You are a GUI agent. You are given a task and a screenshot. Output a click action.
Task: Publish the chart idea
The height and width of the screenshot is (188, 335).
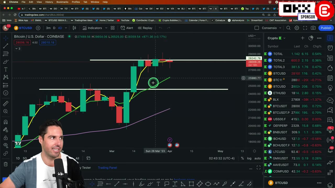tap(326, 28)
